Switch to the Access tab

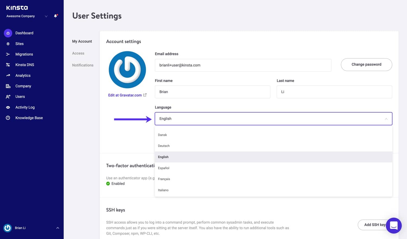(x=78, y=53)
